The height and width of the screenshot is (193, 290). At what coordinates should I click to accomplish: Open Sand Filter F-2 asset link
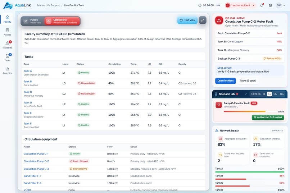click(x=32, y=183)
